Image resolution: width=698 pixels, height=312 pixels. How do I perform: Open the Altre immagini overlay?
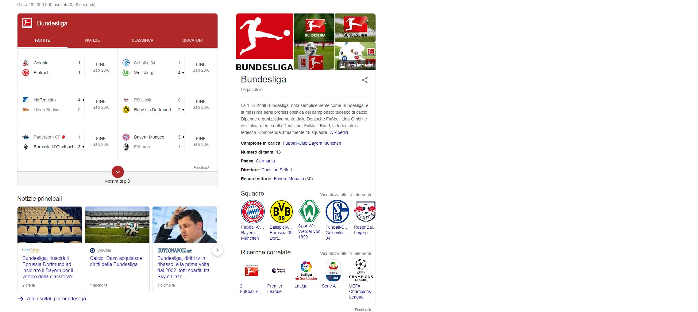point(357,65)
